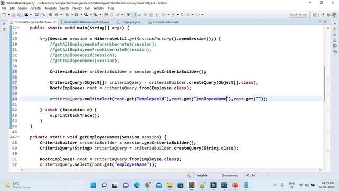This screenshot has height=191, width=339.
Task: Open the External Tools dropdown arrow
Action: coord(100,15)
